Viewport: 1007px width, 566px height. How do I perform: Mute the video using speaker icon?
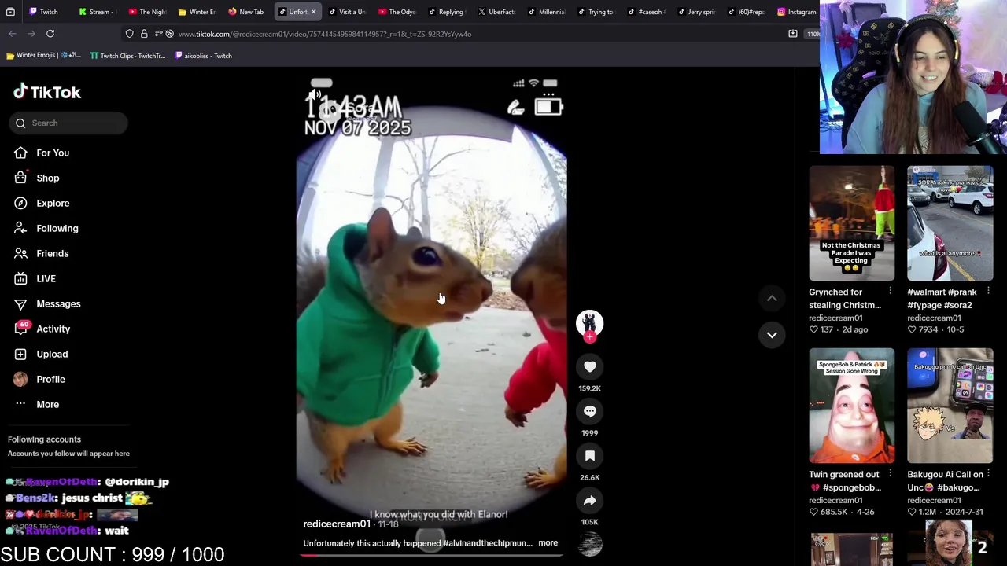(314, 95)
